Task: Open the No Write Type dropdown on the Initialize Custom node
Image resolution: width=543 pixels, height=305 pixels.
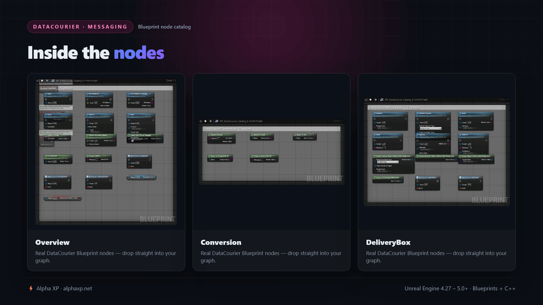Action: click(x=430, y=128)
